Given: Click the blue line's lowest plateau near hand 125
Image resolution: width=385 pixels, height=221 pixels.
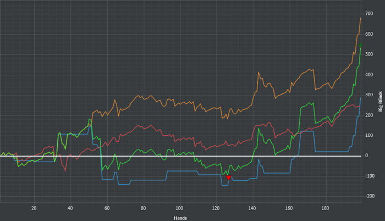Looking at the screenshot, I should click(225, 185).
